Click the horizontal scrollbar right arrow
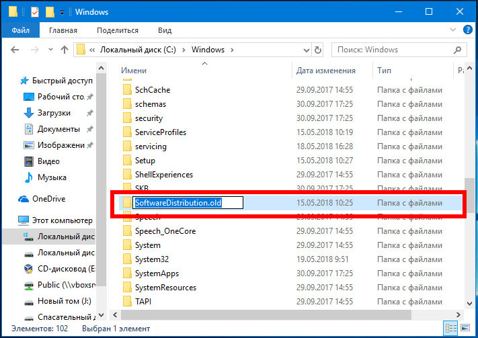This screenshot has width=478, height=338. click(458, 314)
